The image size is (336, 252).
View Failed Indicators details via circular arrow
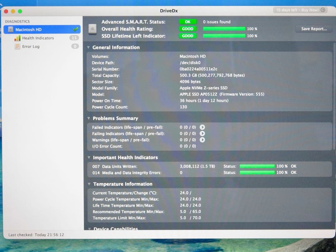pyautogui.click(x=202, y=127)
